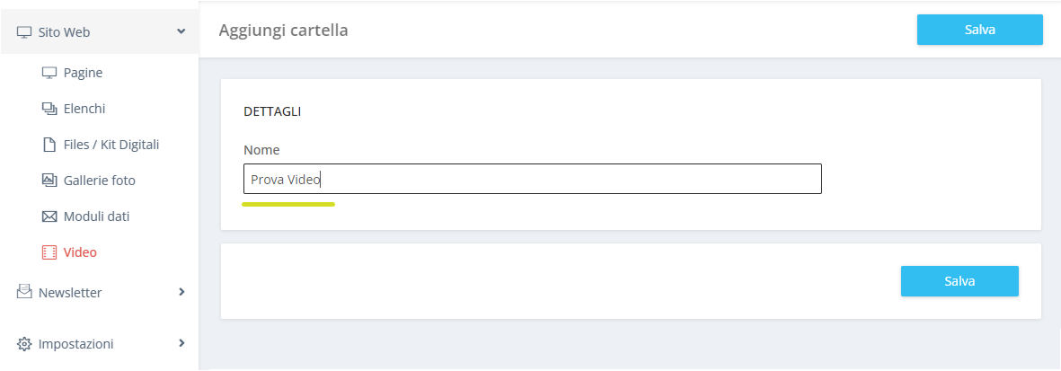The image size is (1061, 371).
Task: Click the Newsletter mail icon
Action: point(24,291)
